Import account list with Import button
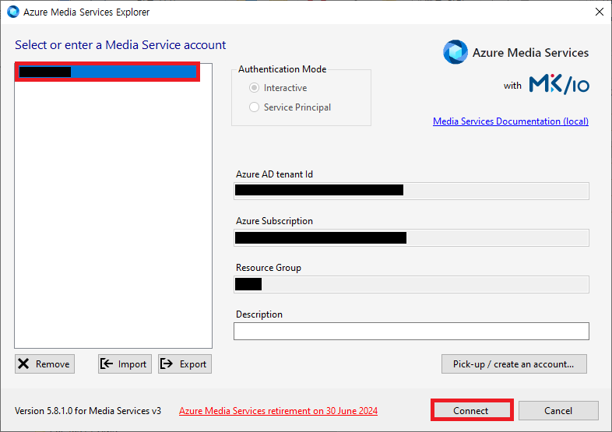Viewport: 612px width, 432px height. [125, 364]
